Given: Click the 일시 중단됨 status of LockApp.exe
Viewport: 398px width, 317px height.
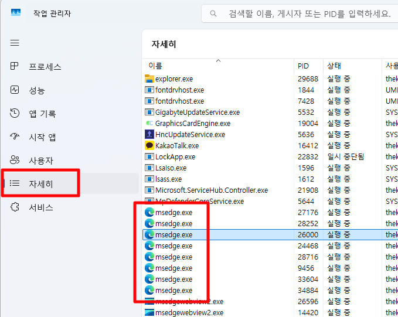Looking at the screenshot, I should (346, 156).
